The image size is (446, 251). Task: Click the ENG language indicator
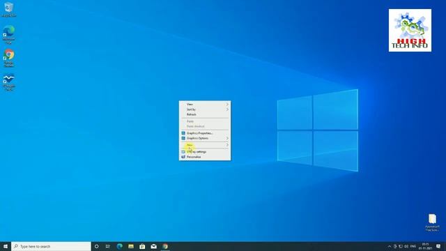(x=413, y=246)
